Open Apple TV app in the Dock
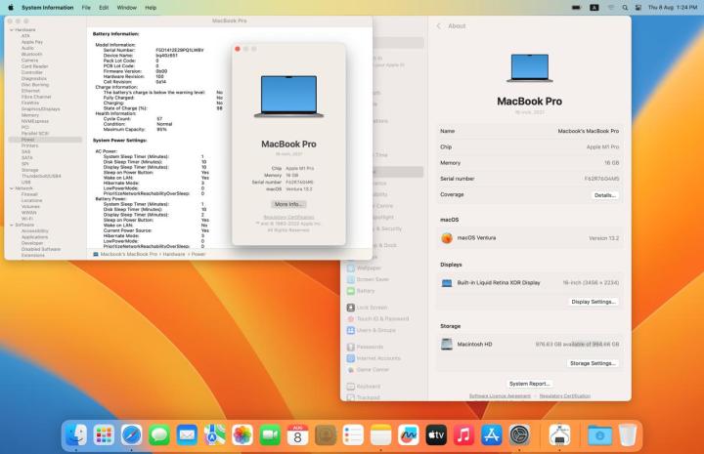 (436, 434)
